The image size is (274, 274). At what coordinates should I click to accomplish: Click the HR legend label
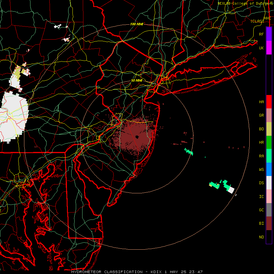point(261,142)
